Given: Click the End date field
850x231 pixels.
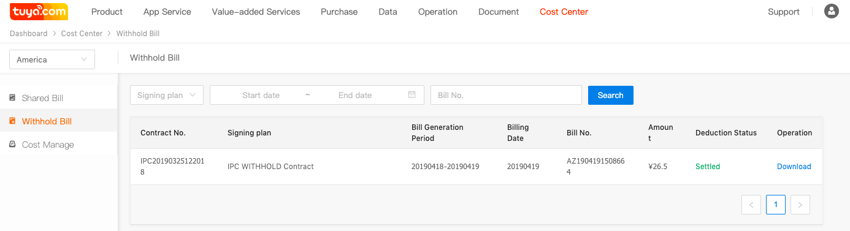Looking at the screenshot, I should tap(355, 95).
